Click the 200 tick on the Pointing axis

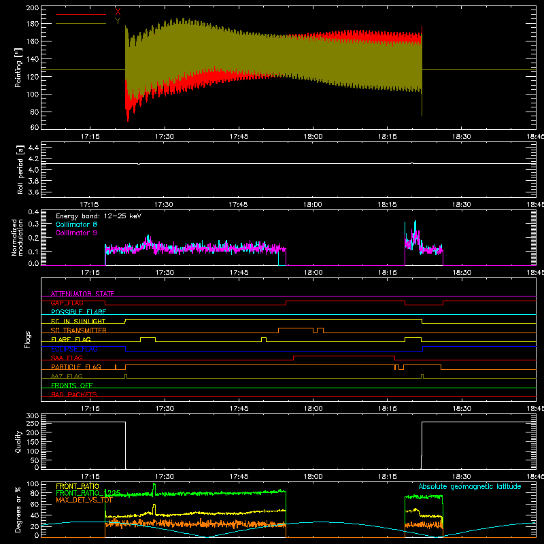click(33, 7)
